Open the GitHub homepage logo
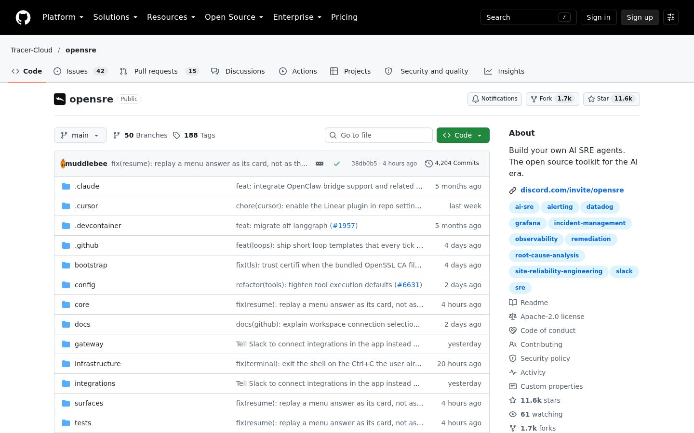The height and width of the screenshot is (433, 694). coord(23,17)
